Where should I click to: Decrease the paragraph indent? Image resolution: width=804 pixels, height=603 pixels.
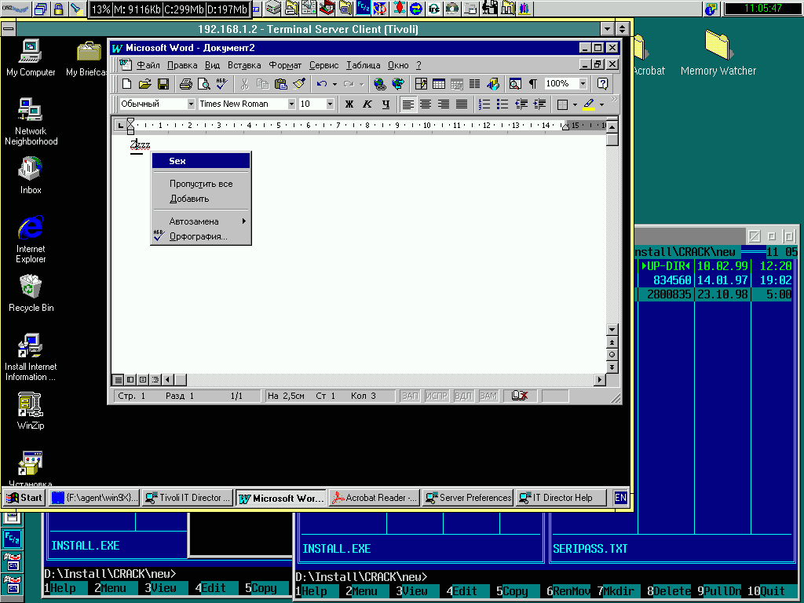(521, 104)
